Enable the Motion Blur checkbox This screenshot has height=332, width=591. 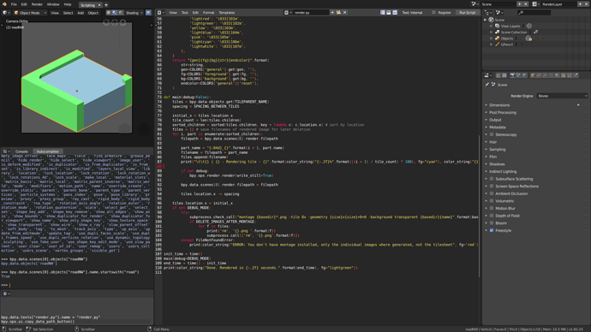point(492,208)
